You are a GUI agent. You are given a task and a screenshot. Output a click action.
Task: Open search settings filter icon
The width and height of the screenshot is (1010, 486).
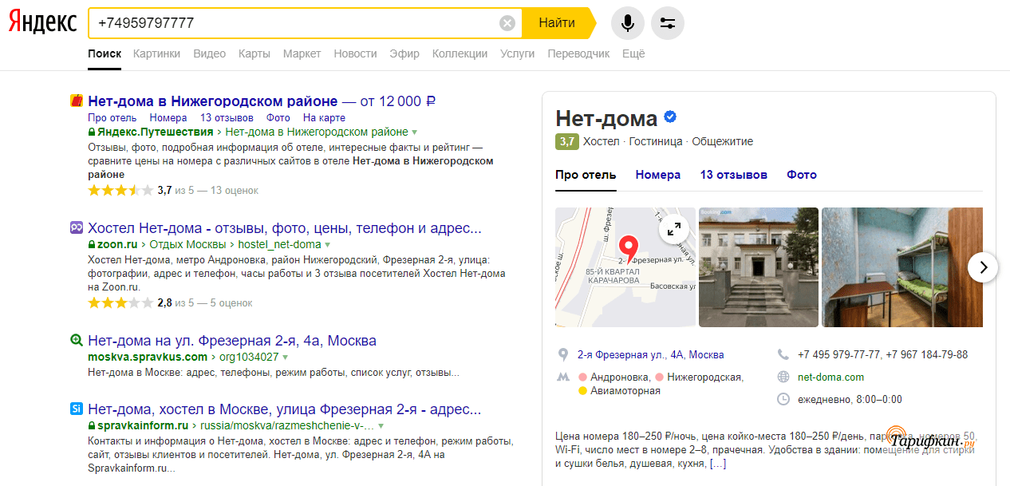coord(668,23)
